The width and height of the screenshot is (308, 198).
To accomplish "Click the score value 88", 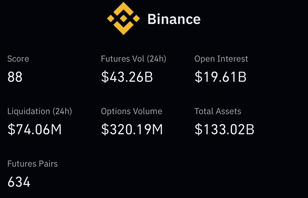I will point(15,77).
